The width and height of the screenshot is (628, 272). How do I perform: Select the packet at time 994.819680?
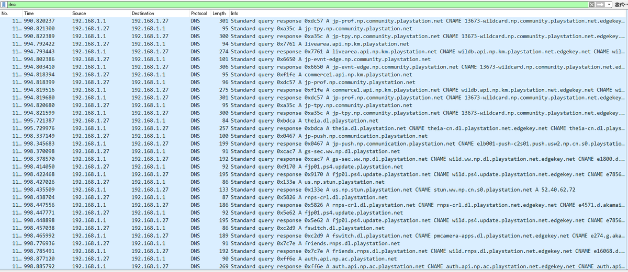(x=312, y=97)
